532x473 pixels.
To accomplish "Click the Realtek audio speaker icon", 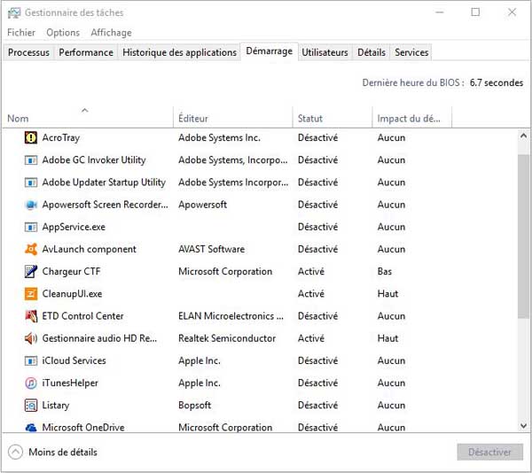I will (x=31, y=338).
